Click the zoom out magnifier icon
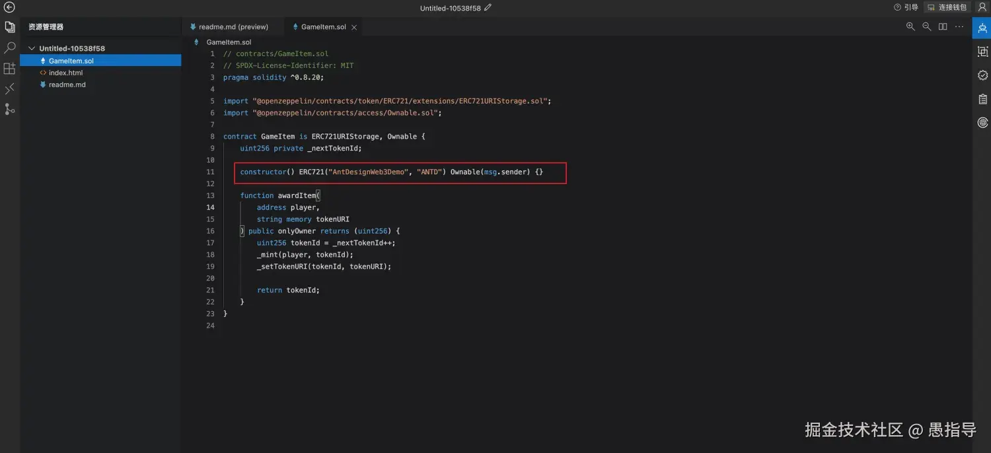 tap(926, 26)
